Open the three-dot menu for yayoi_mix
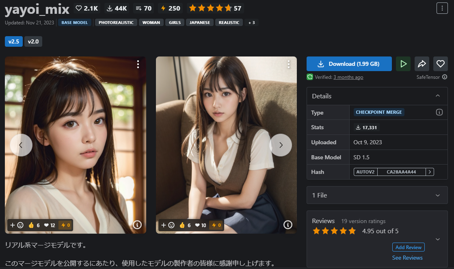The height and width of the screenshot is (269, 454). pos(442,8)
